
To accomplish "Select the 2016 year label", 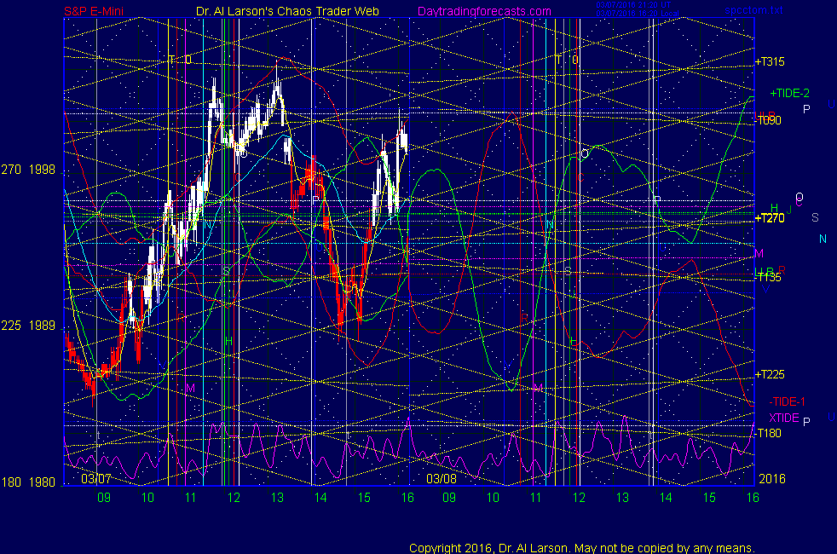I will (x=772, y=479).
